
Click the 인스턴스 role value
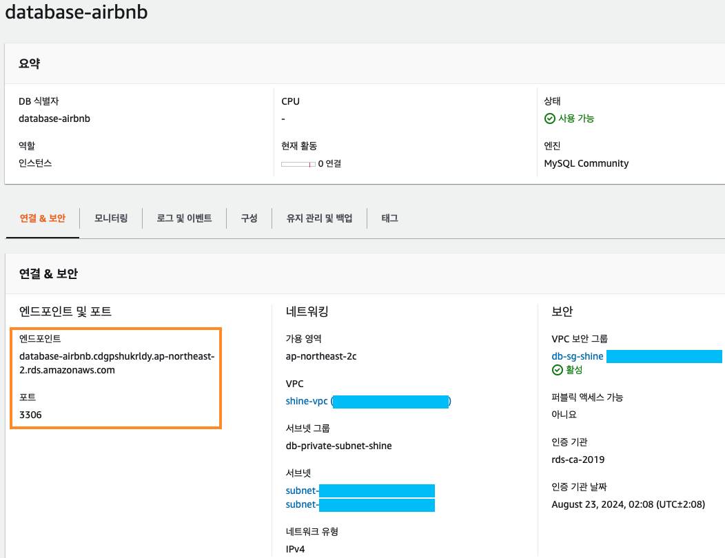[x=35, y=163]
